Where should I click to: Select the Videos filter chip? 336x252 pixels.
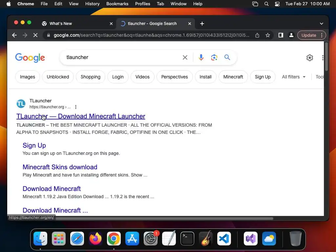coord(142,77)
